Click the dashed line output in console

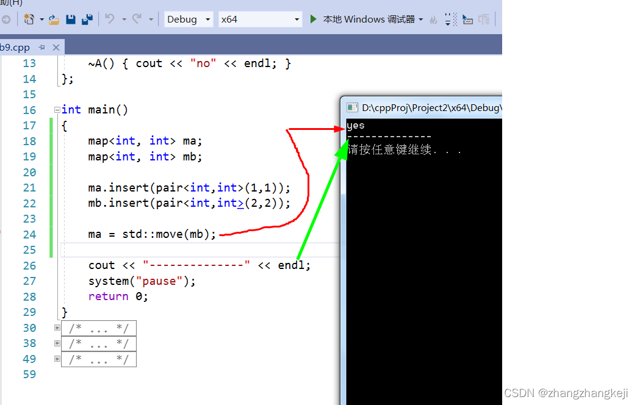click(389, 137)
